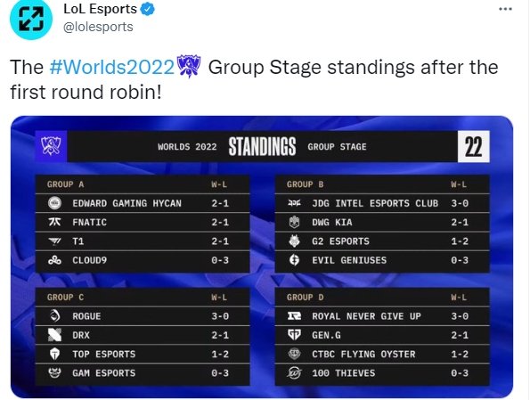Image resolution: width=530 pixels, height=400 pixels.
Task: Click the DRX team logo in Group C
Action: [x=54, y=335]
